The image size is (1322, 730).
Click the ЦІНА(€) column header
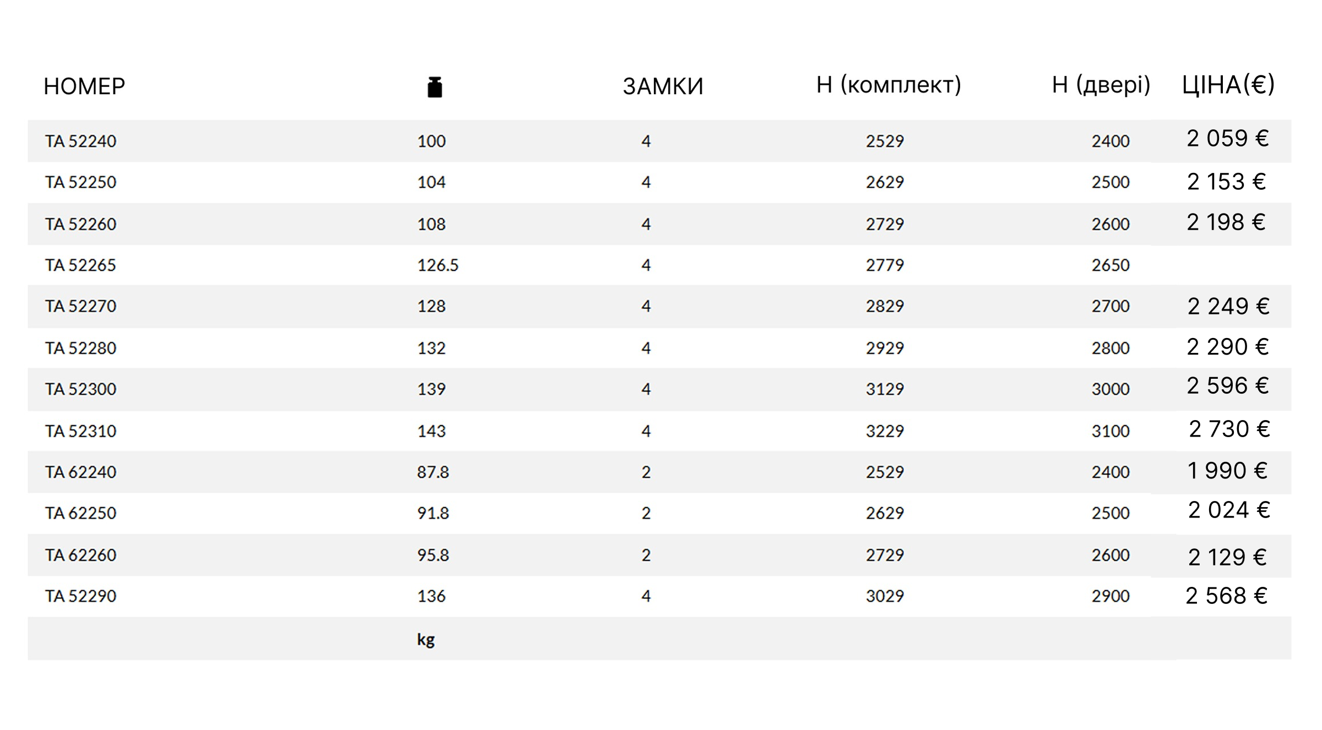click(1228, 85)
